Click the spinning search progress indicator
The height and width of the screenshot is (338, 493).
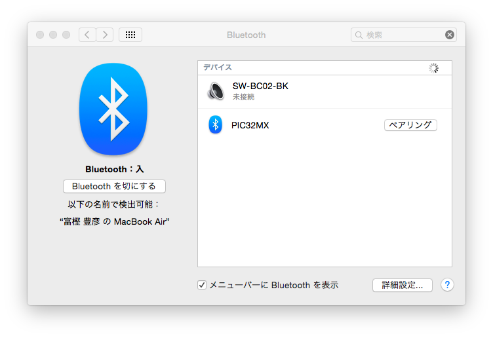pyautogui.click(x=433, y=68)
